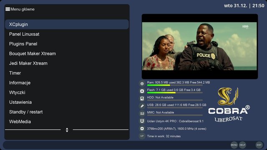Click the EXIT round button
Screen dimensions: 267x150
259,145
